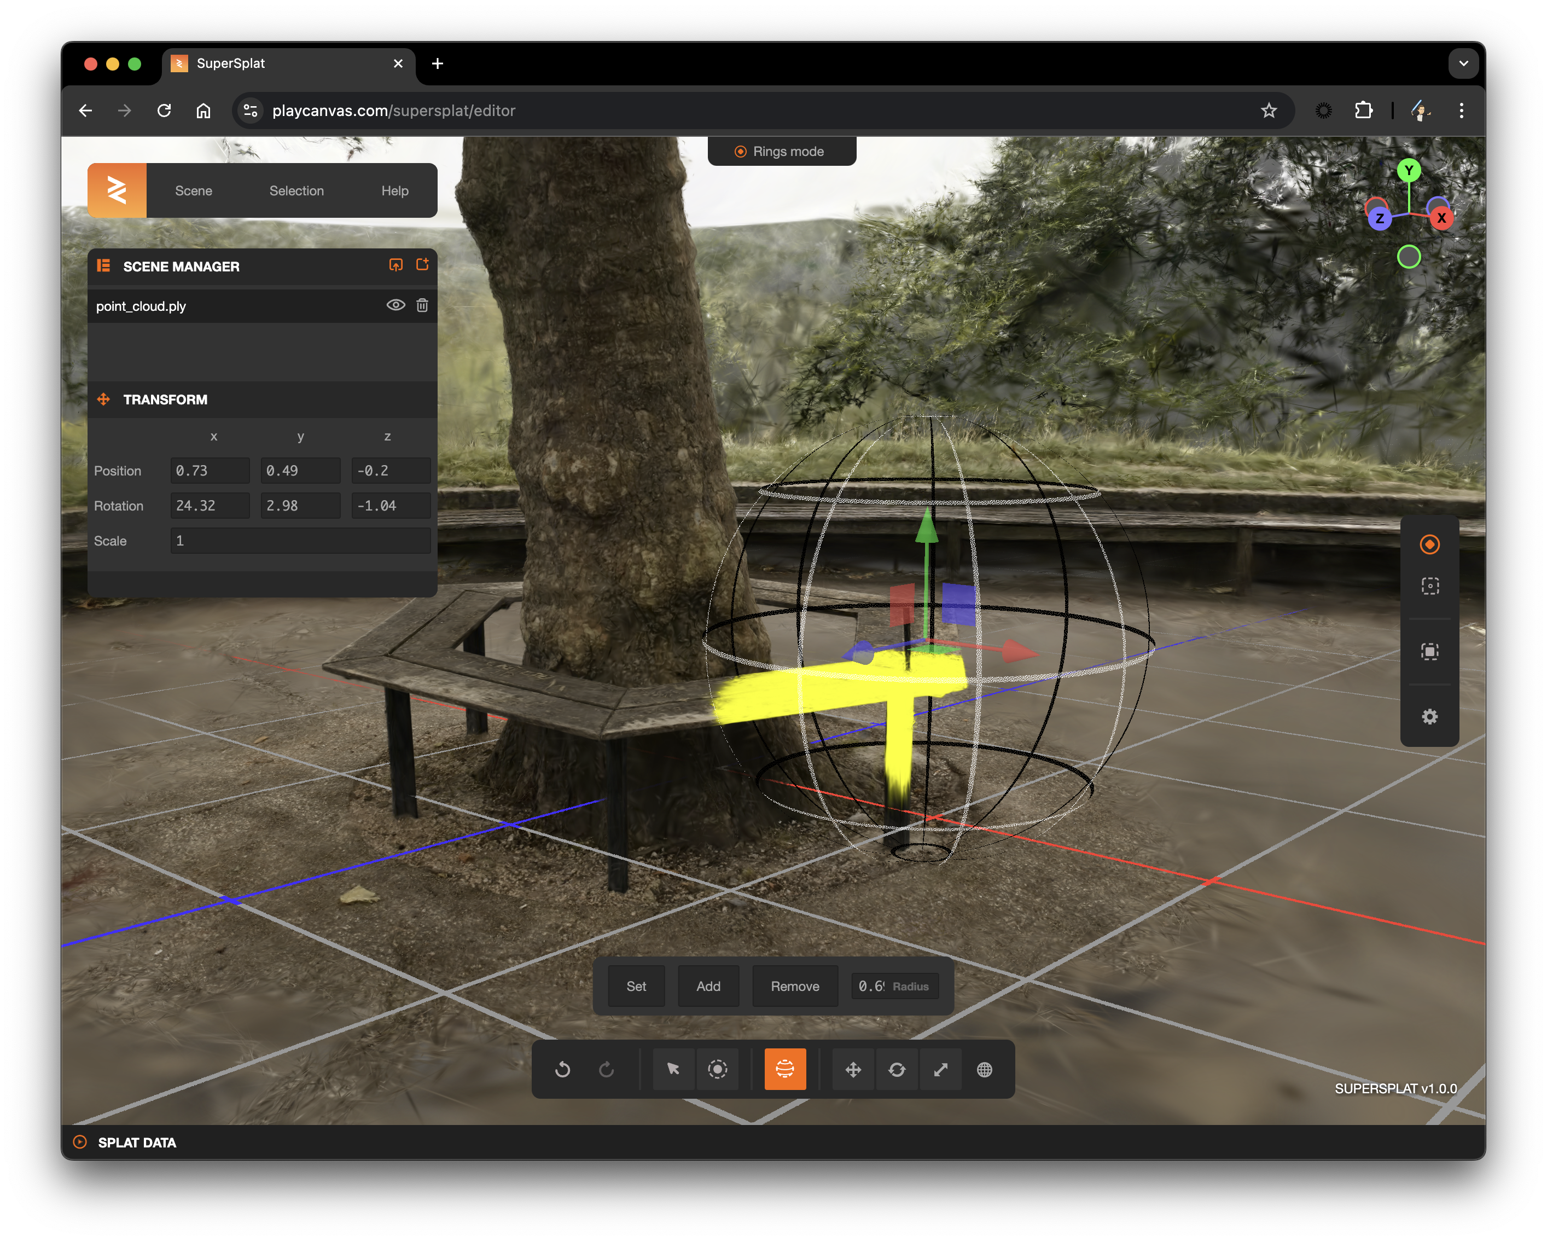Undo the last action
Screen dimensions: 1547x1241
562,1069
